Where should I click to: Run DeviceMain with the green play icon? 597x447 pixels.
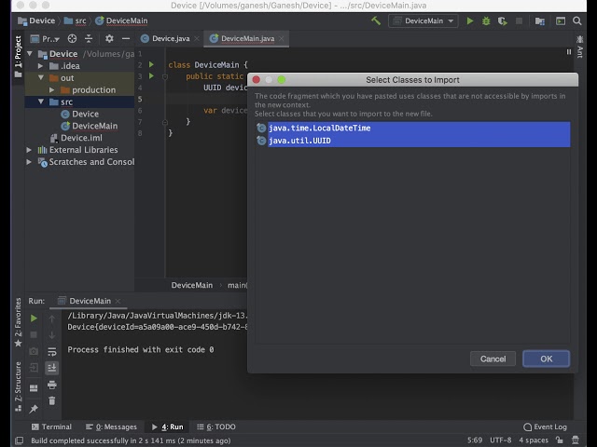(x=470, y=20)
